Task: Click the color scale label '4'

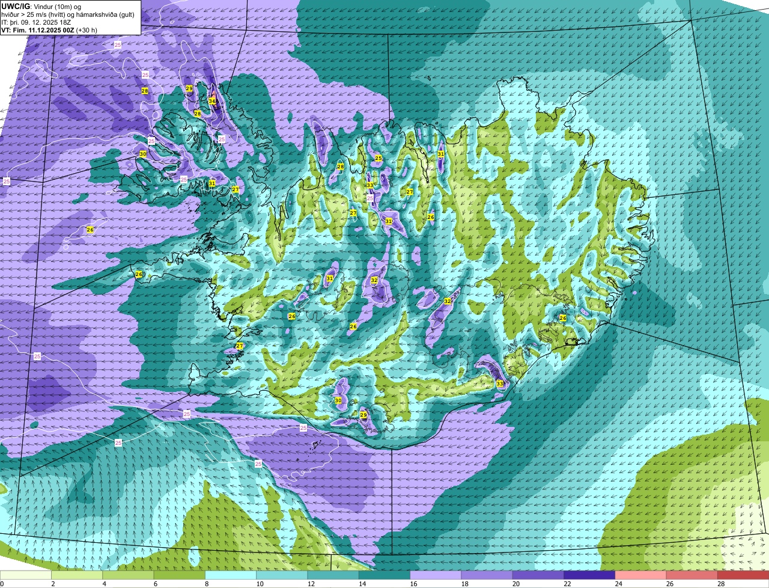Action: (104, 584)
